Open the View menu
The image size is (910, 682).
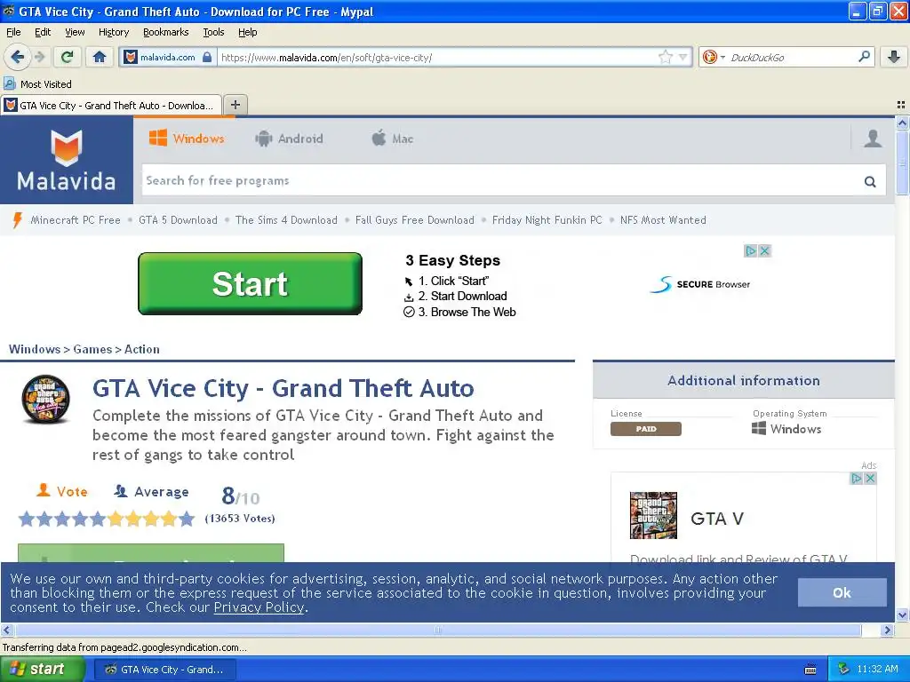point(75,32)
